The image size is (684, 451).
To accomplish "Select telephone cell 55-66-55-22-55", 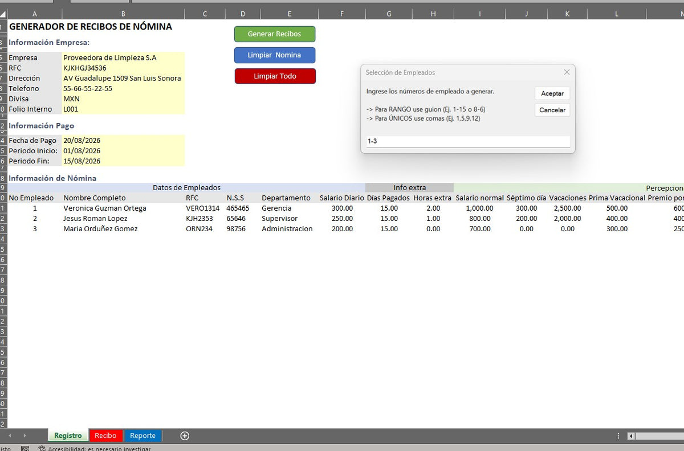I will [x=123, y=88].
